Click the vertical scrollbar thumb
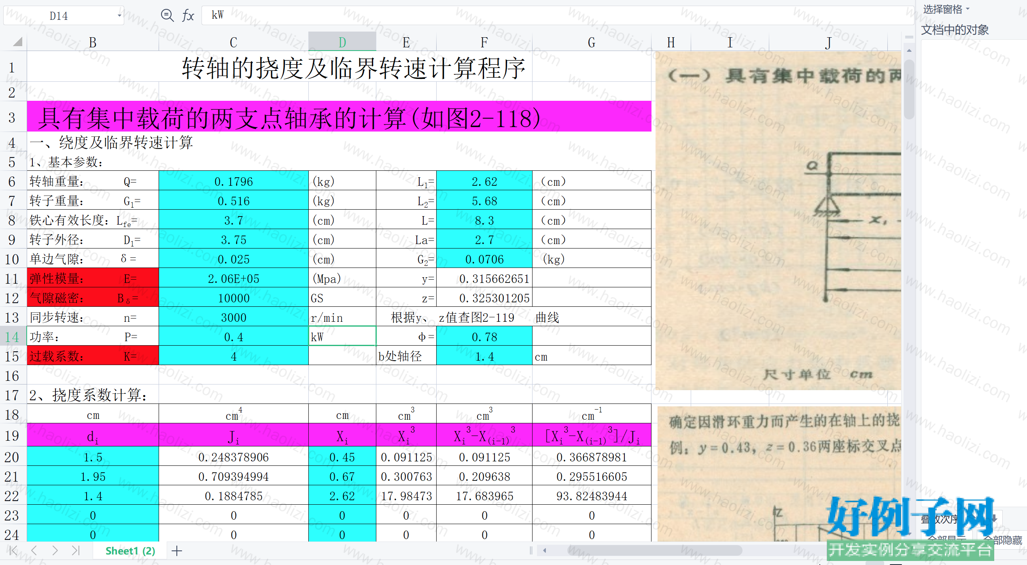 [x=909, y=89]
